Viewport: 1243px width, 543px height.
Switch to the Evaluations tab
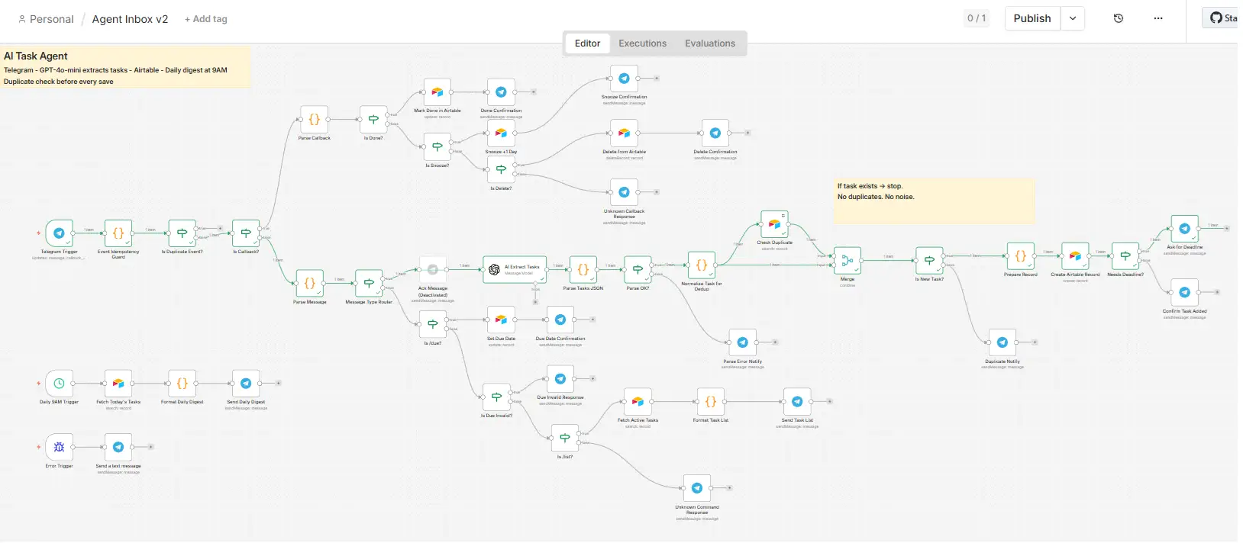709,43
